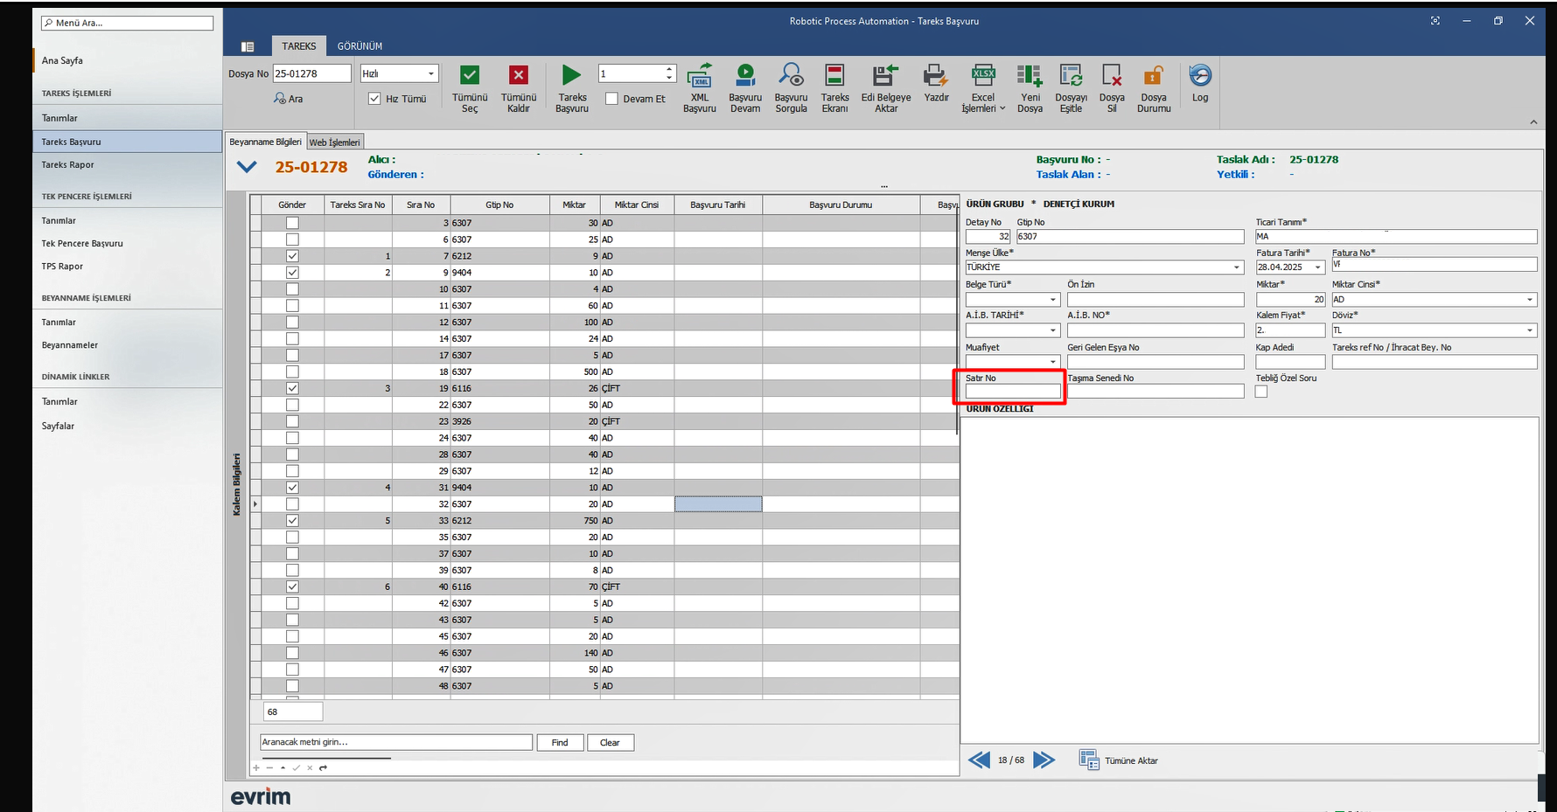Click the Tümünü Seç green check icon
This screenshot has width=1557, height=812.
pos(470,75)
